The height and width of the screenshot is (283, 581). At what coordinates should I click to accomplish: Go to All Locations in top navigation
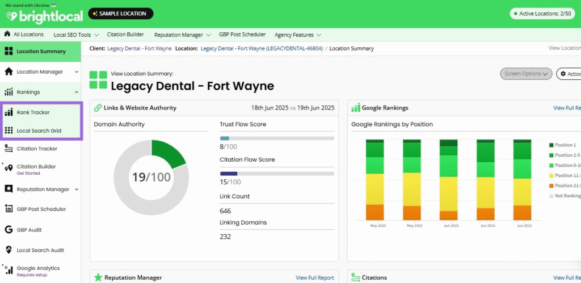pos(28,35)
